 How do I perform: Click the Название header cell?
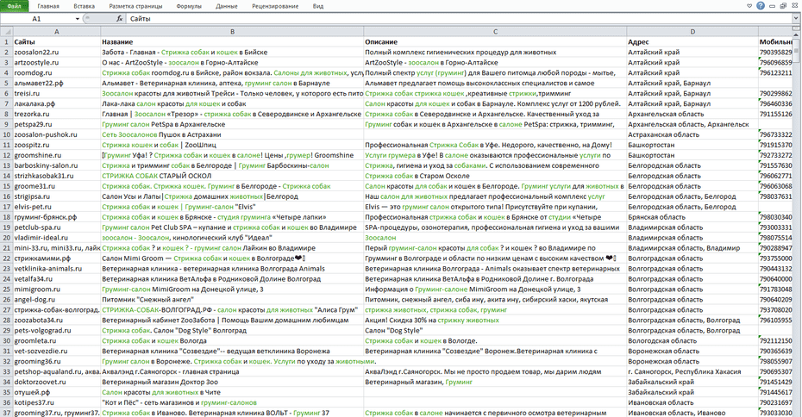(x=232, y=42)
